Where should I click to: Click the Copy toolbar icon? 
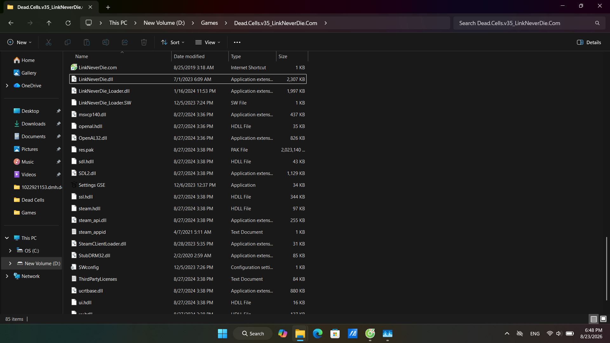(68, 42)
